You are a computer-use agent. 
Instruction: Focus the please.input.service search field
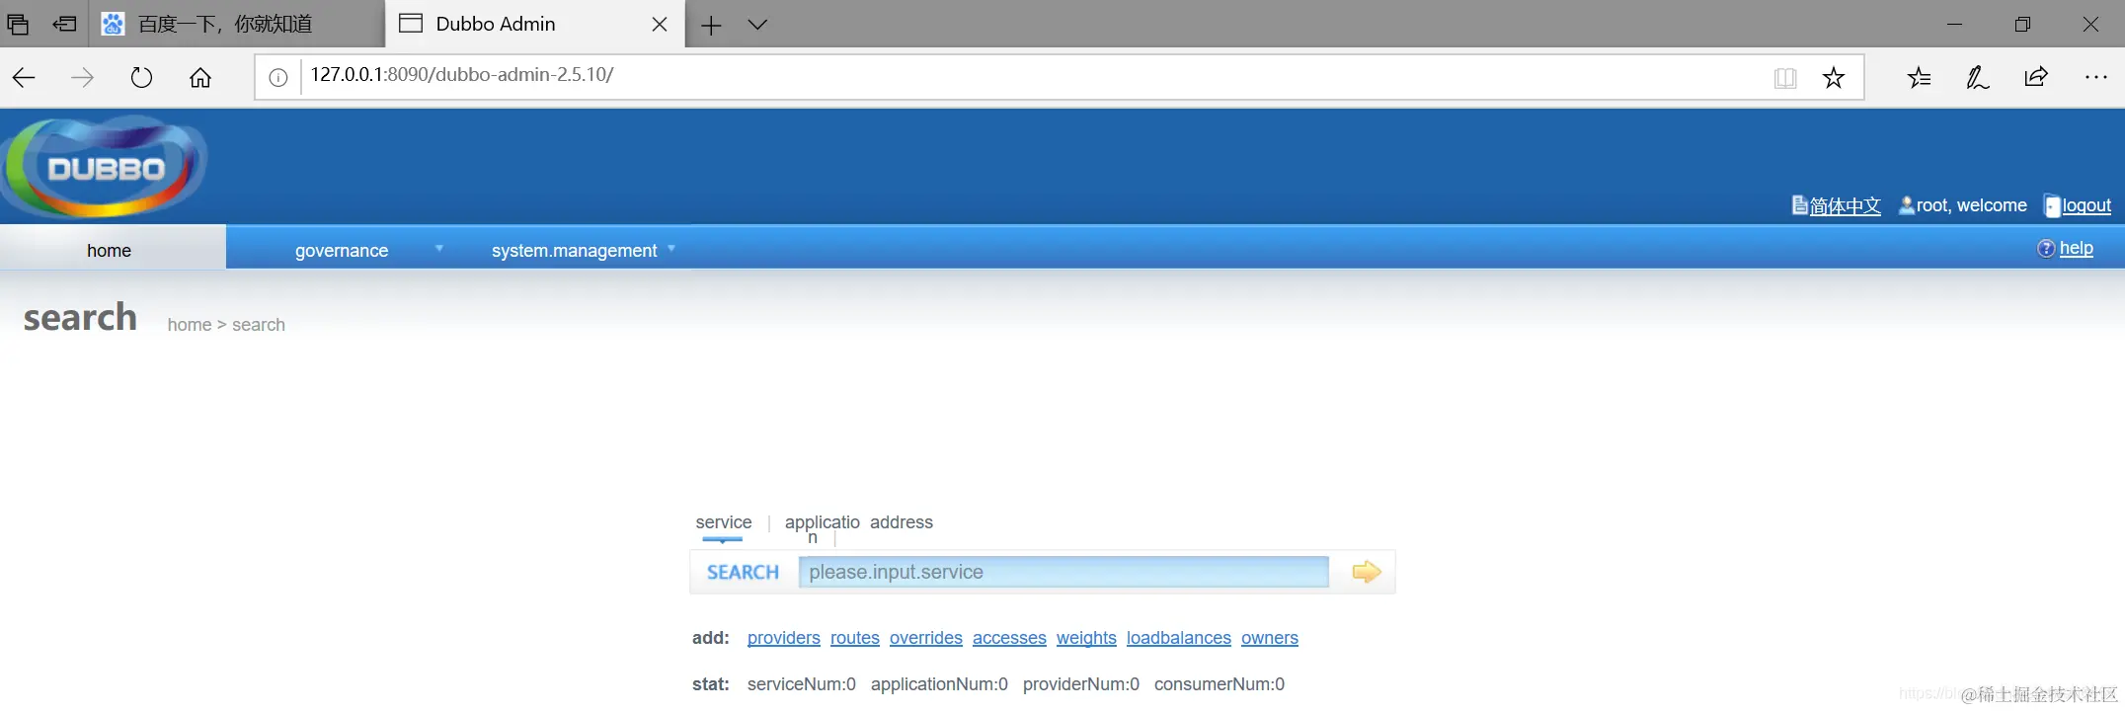[1063, 572]
